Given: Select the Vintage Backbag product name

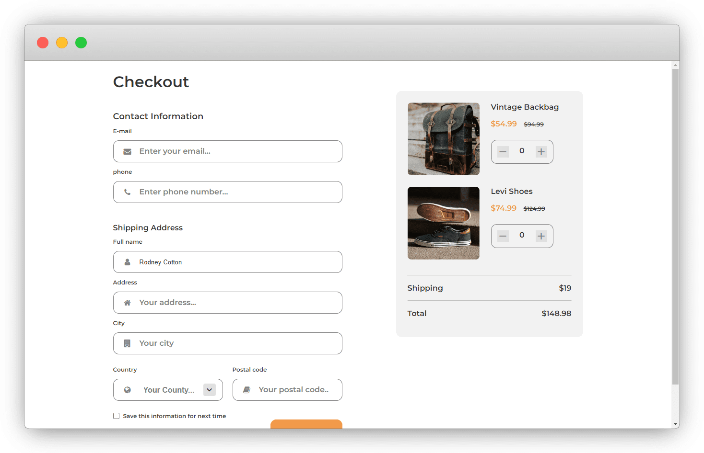Looking at the screenshot, I should click(525, 107).
